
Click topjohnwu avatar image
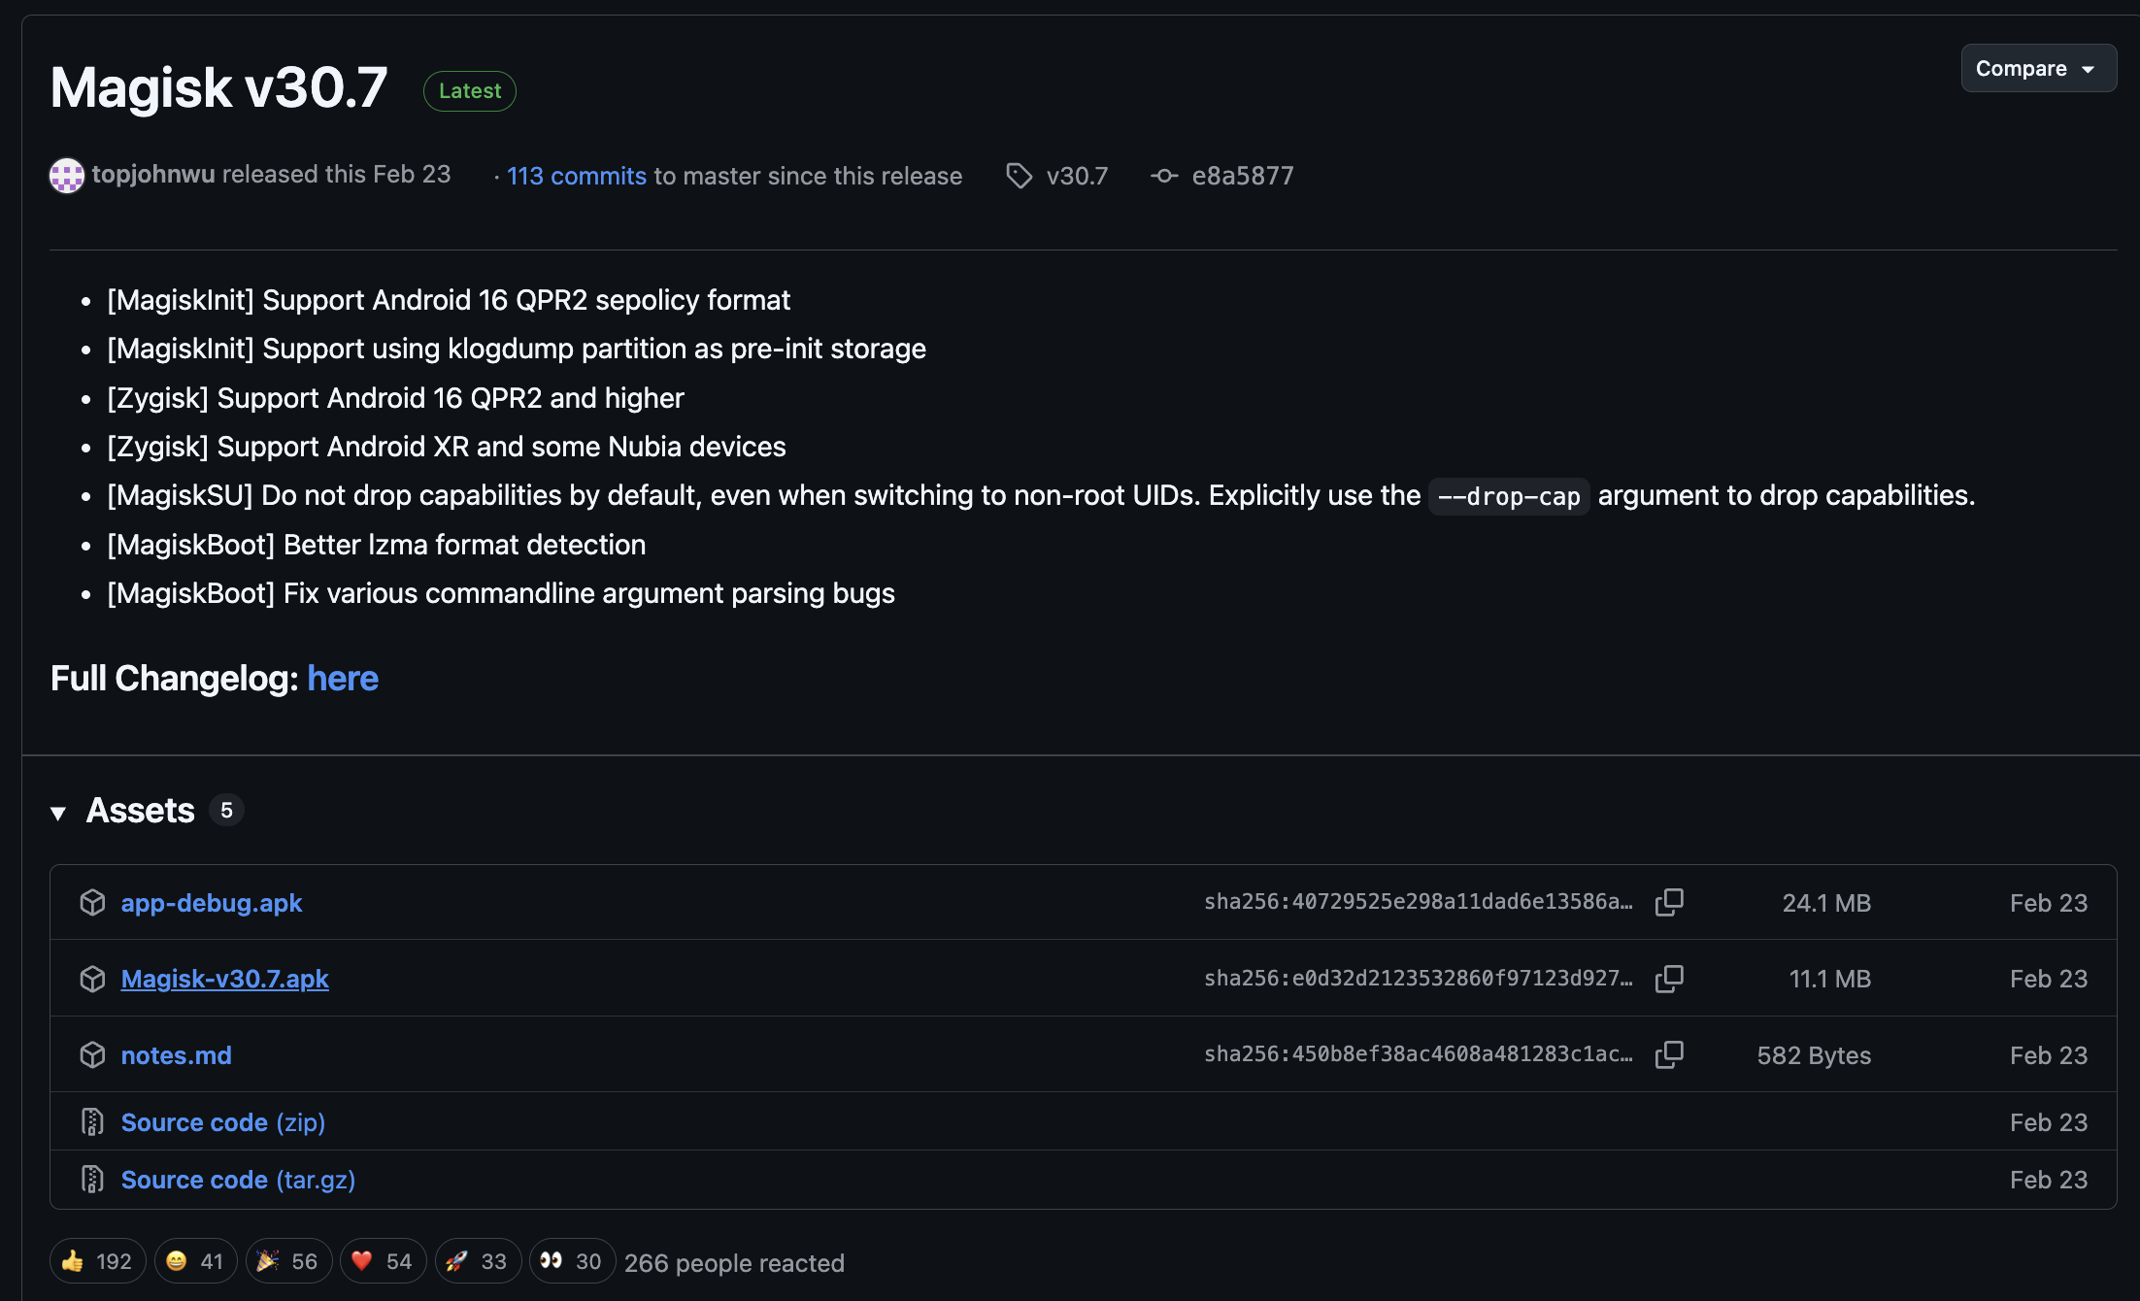pyautogui.click(x=67, y=176)
